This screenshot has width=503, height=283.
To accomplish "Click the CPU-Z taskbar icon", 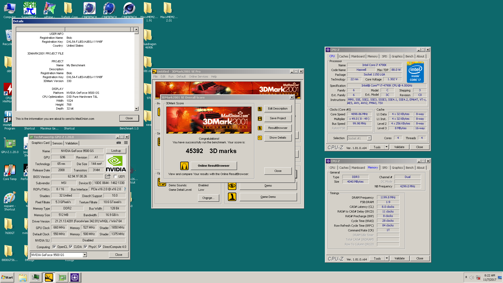I will coord(75,277).
